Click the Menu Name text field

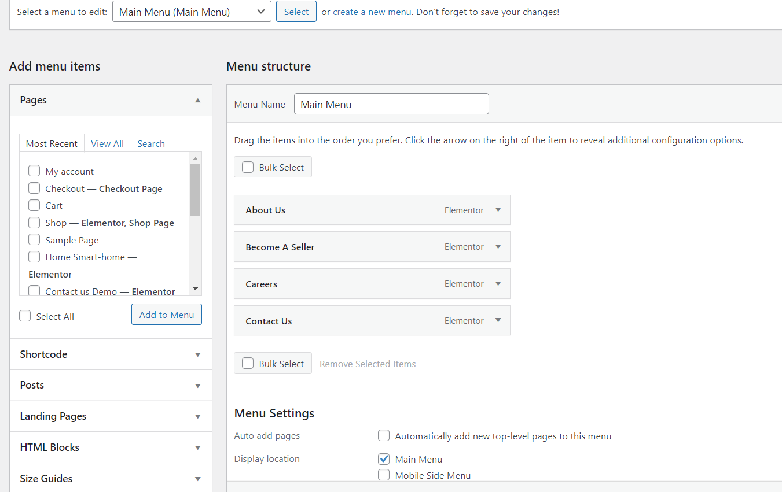point(391,104)
